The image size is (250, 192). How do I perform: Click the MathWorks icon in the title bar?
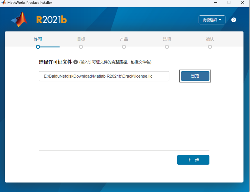tap(3, 3)
